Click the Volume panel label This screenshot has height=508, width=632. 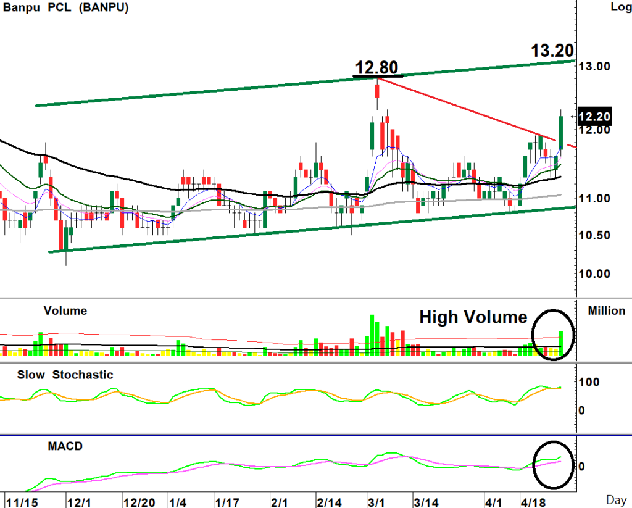(x=65, y=311)
